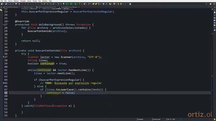The width and height of the screenshot is (216, 121).
Task: Click the warning marker at line 37
Action: [x=4, y=57]
